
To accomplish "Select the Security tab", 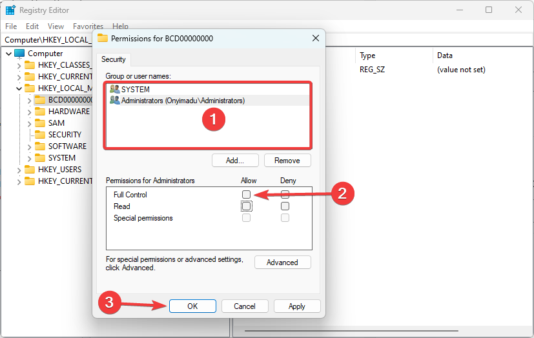I will pyautogui.click(x=114, y=59).
